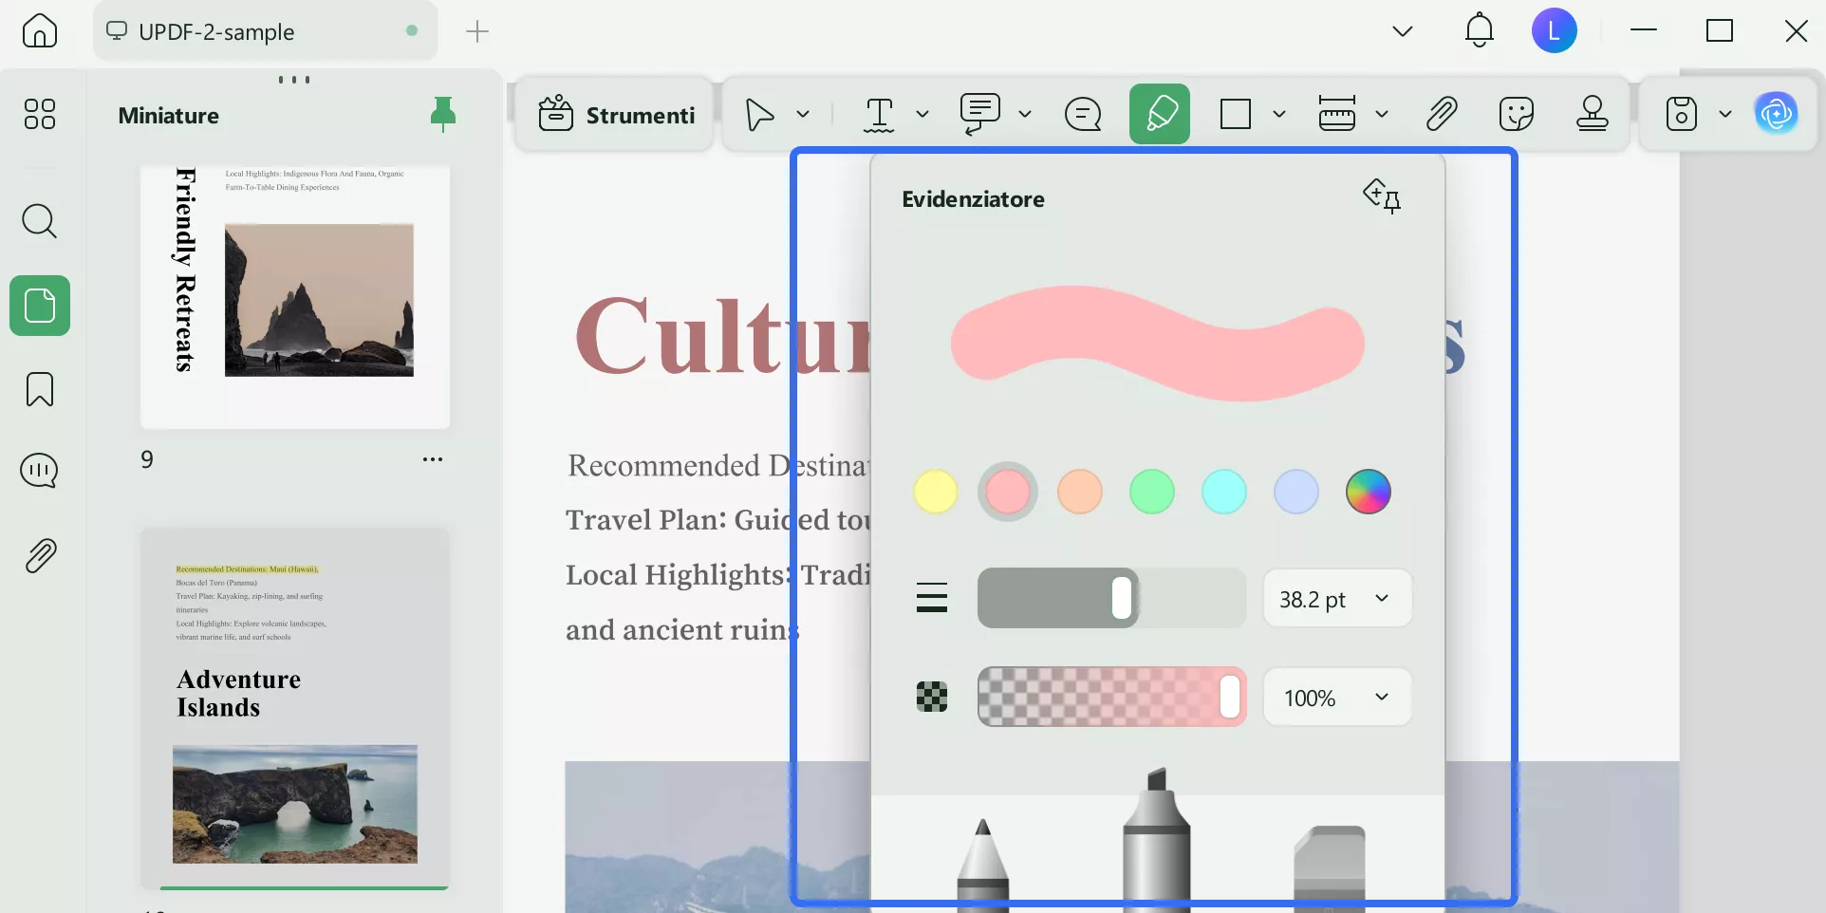Open the notifications bell
This screenshot has width=1826, height=913.
point(1480,31)
